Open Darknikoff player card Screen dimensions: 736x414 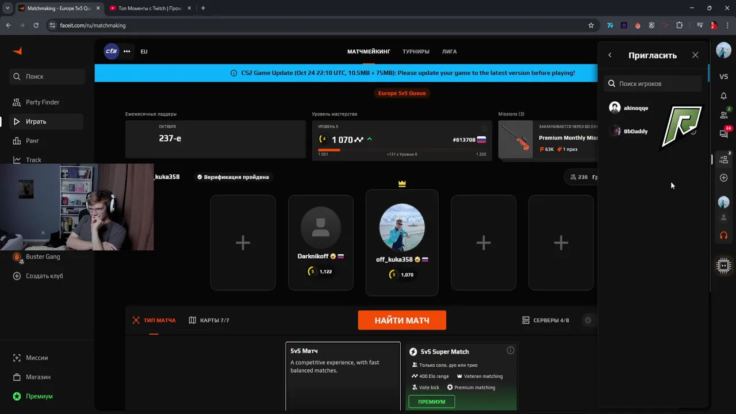321,243
